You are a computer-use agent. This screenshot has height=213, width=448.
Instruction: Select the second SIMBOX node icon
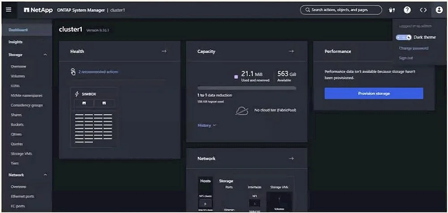(x=104, y=103)
